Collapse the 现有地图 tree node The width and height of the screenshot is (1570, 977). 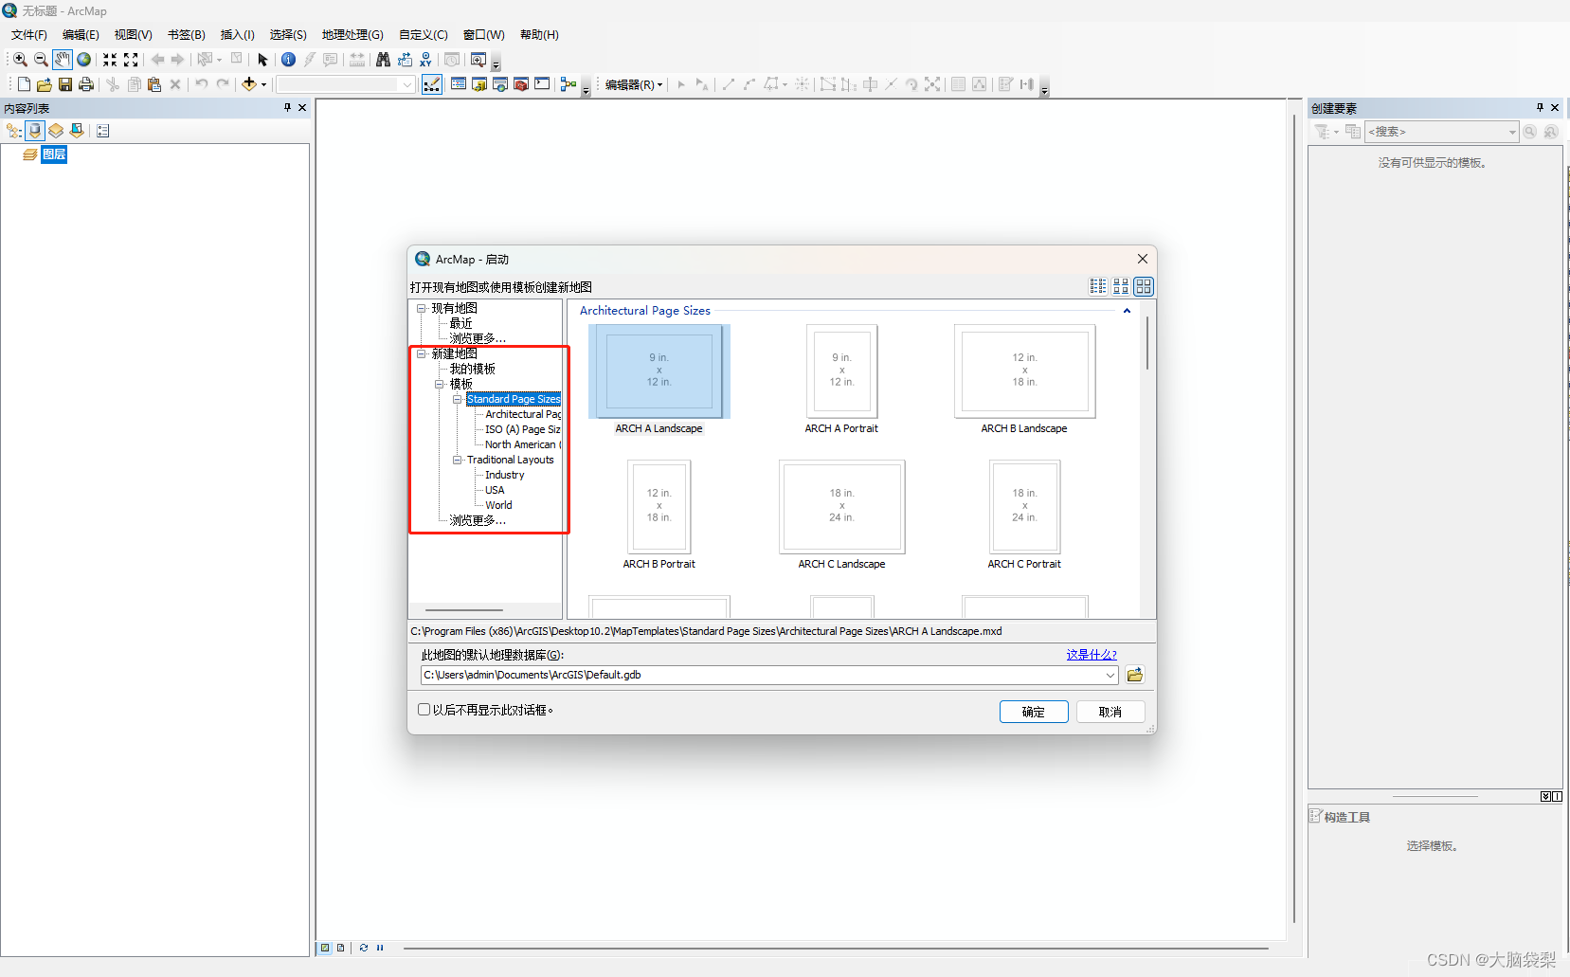click(422, 308)
